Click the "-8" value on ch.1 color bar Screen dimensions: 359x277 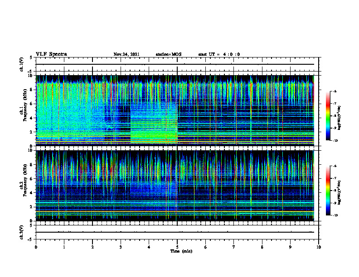[335, 116]
